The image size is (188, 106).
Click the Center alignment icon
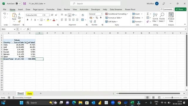click(x=66, y=20)
